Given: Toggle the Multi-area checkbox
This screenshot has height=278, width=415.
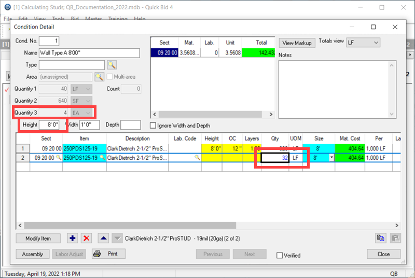Looking at the screenshot, I should pyautogui.click(x=109, y=77).
